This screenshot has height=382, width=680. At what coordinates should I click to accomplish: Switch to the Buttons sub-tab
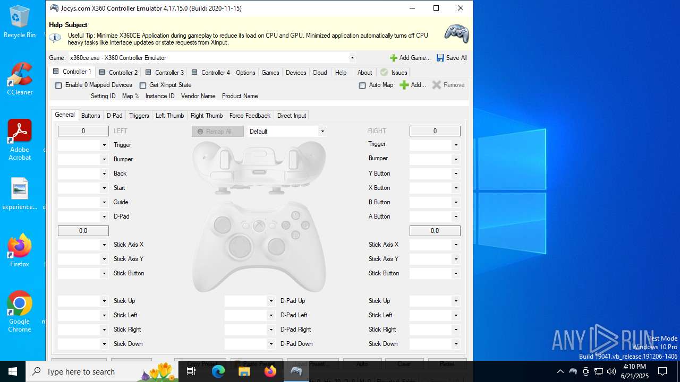(x=90, y=116)
